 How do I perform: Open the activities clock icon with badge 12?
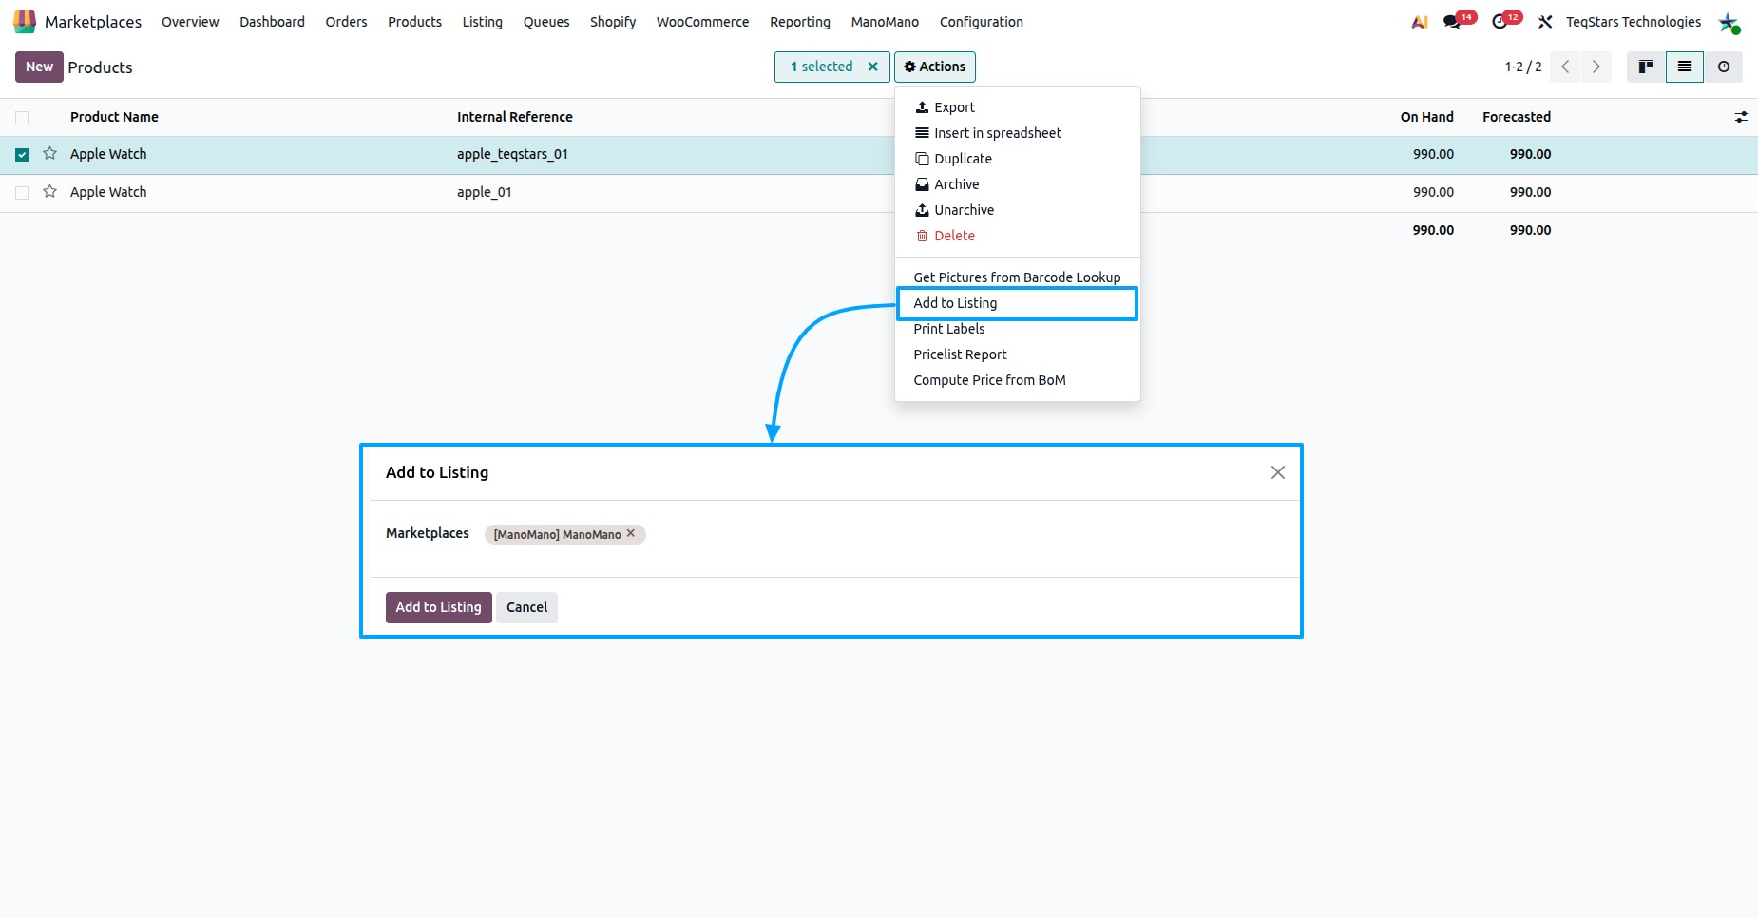click(x=1500, y=22)
